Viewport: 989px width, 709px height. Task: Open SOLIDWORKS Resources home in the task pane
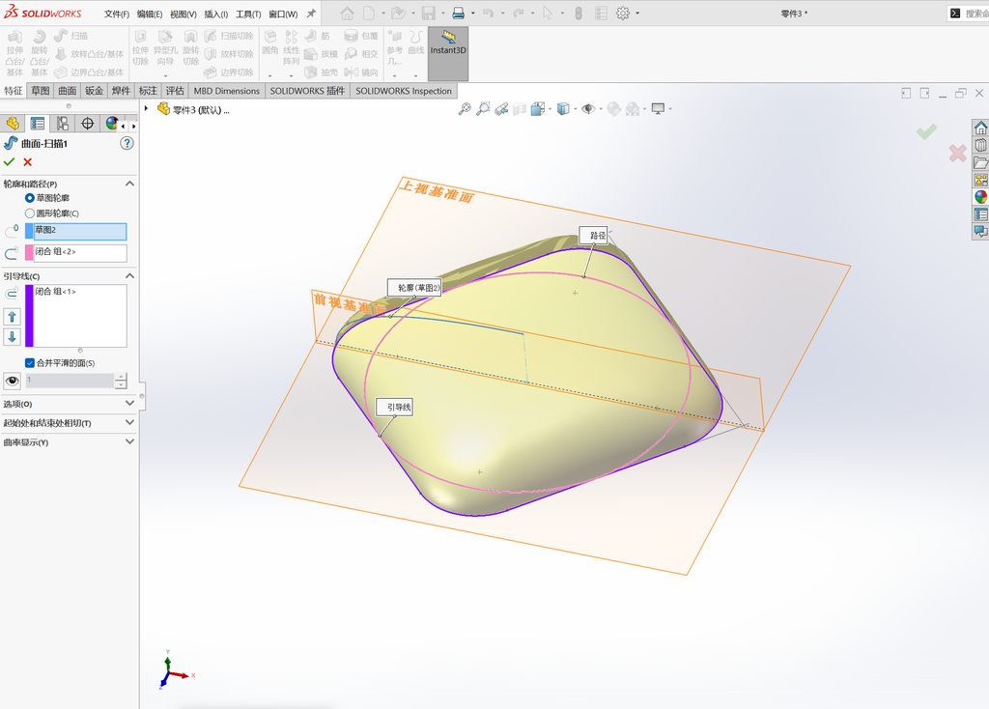click(980, 128)
